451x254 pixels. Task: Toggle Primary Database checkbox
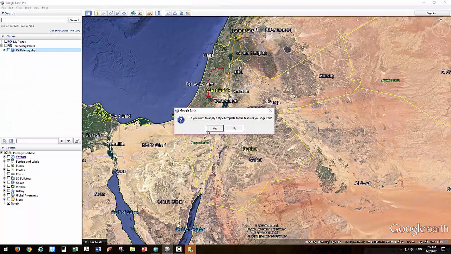coord(6,153)
